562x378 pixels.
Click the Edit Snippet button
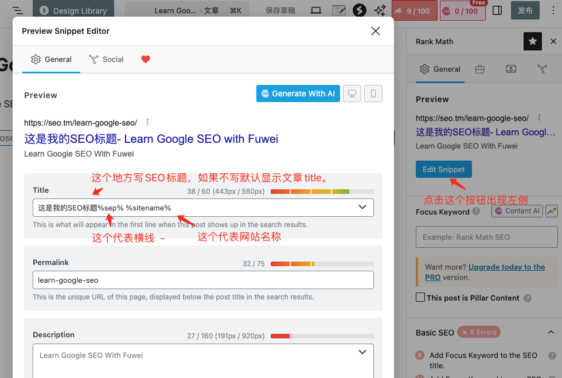tap(443, 170)
